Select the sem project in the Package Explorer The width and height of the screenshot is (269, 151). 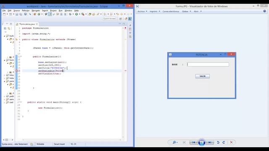click(10, 99)
